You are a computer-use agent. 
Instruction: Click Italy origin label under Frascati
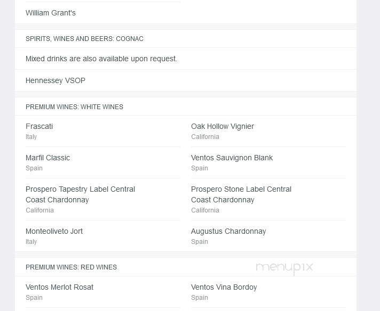pos(31,137)
